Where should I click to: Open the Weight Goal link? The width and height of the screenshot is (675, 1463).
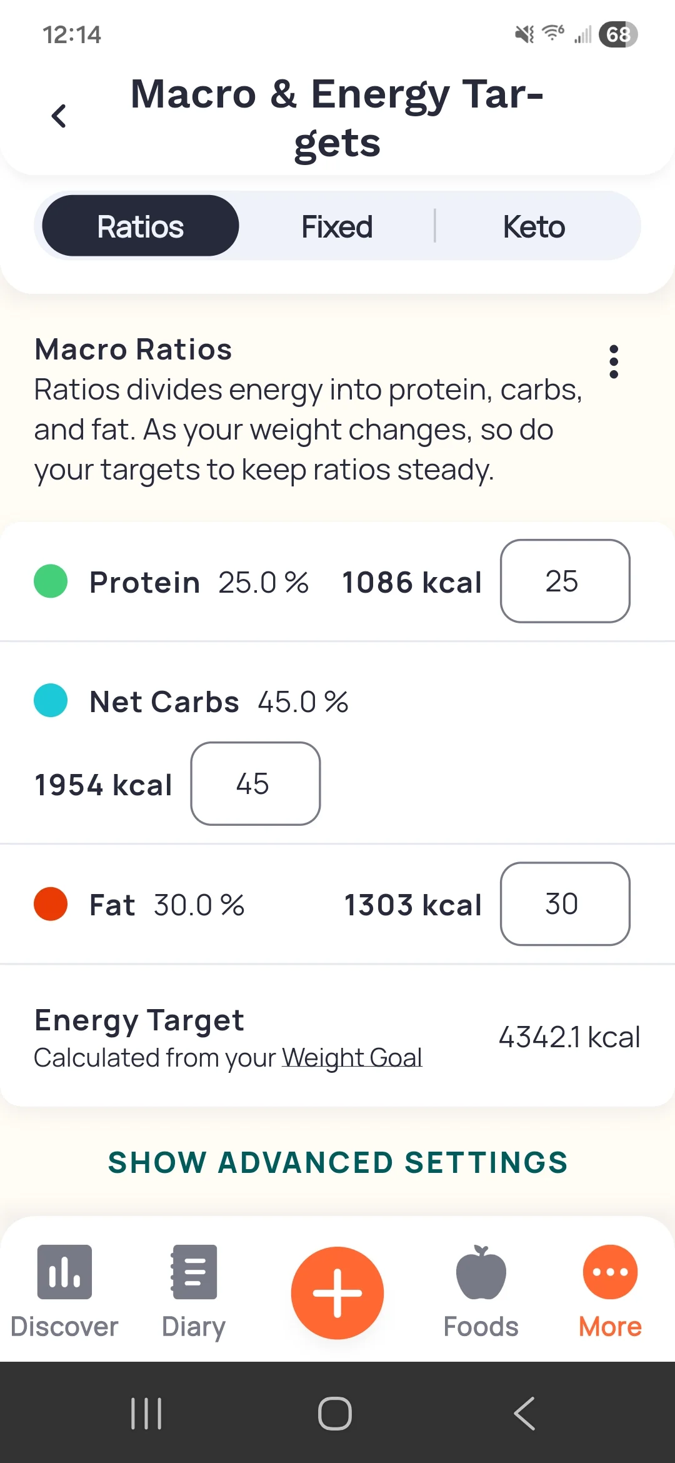[x=352, y=1058]
